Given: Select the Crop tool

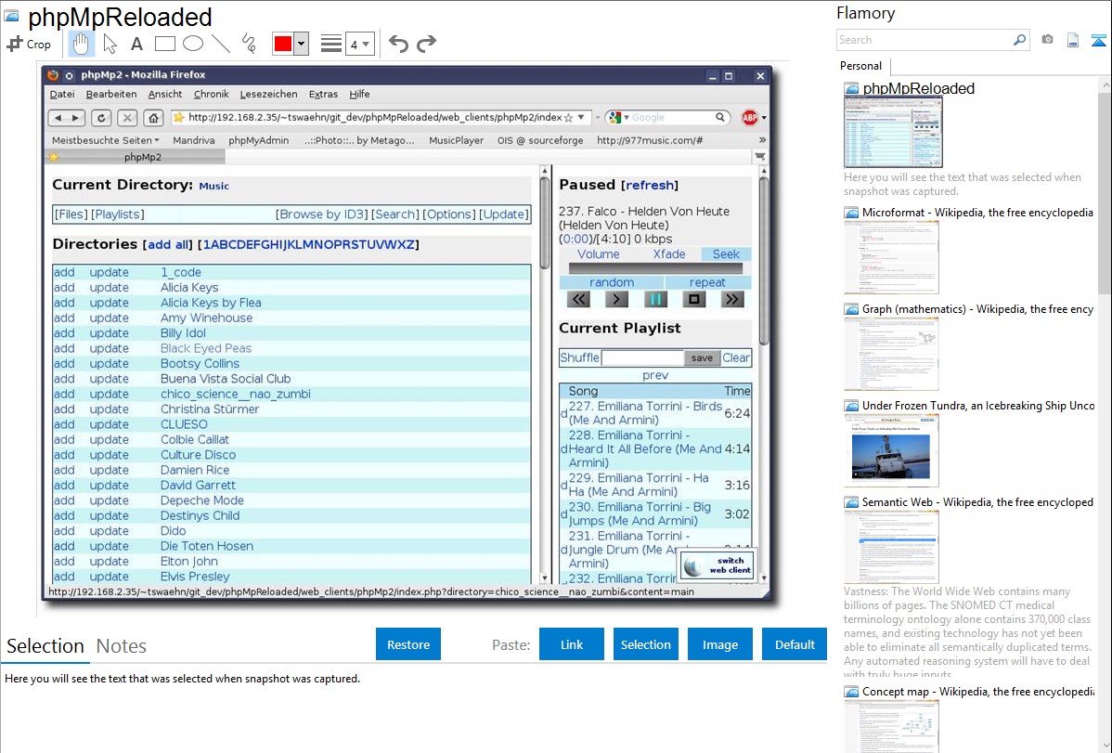Looking at the screenshot, I should (x=29, y=44).
